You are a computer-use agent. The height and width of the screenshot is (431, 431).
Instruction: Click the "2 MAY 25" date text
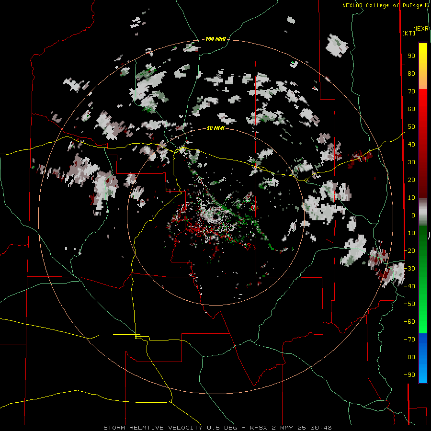(289, 428)
